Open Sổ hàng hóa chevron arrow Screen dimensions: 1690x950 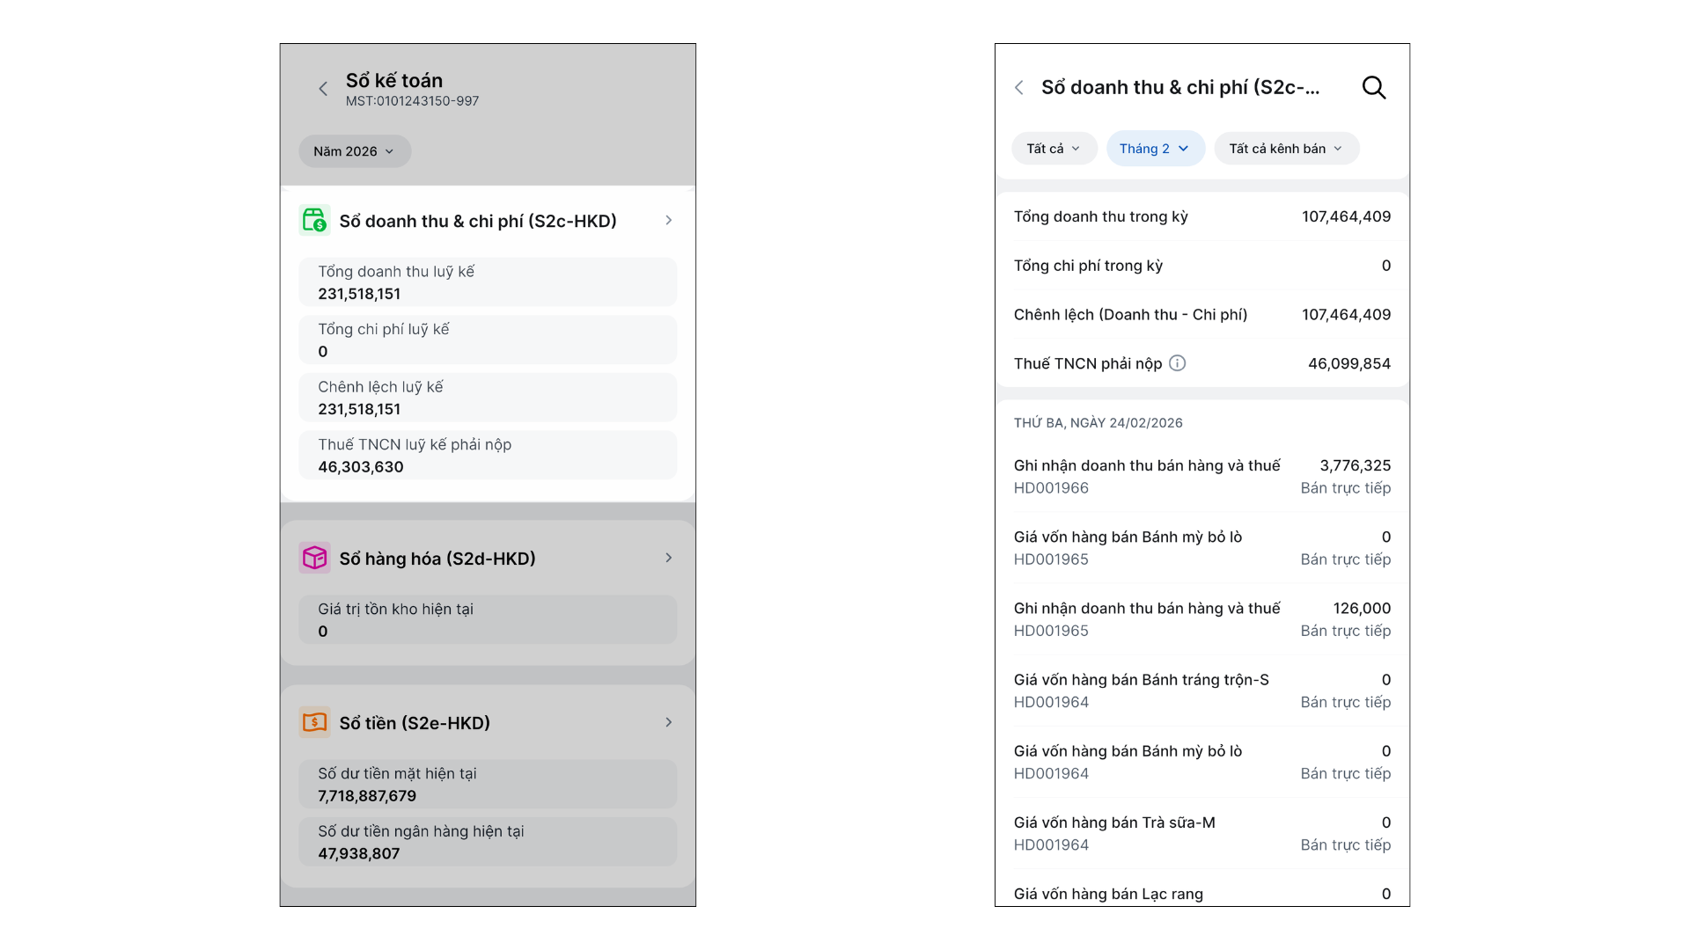(x=668, y=558)
